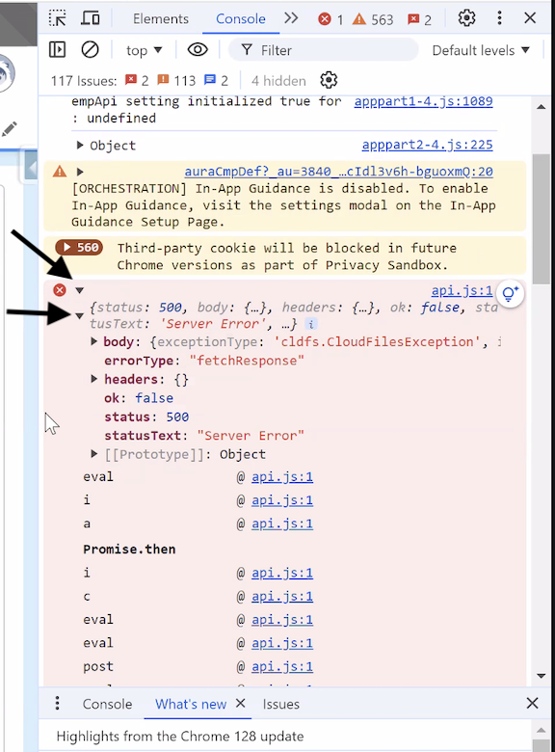Open api.js:1 link for c frame
This screenshot has height=752, width=555.
281,597
